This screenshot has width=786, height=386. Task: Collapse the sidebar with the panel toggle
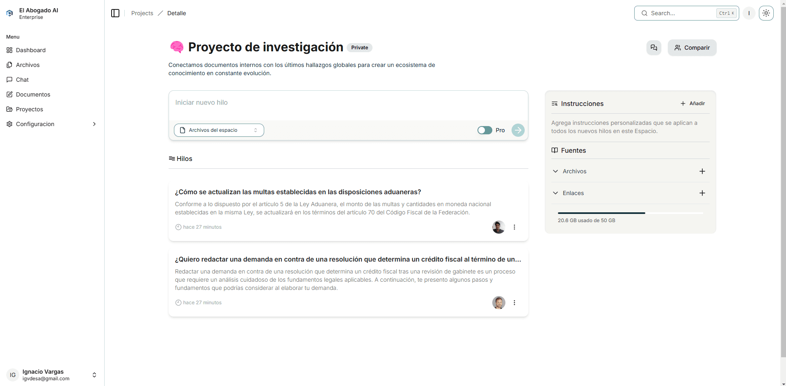[115, 13]
